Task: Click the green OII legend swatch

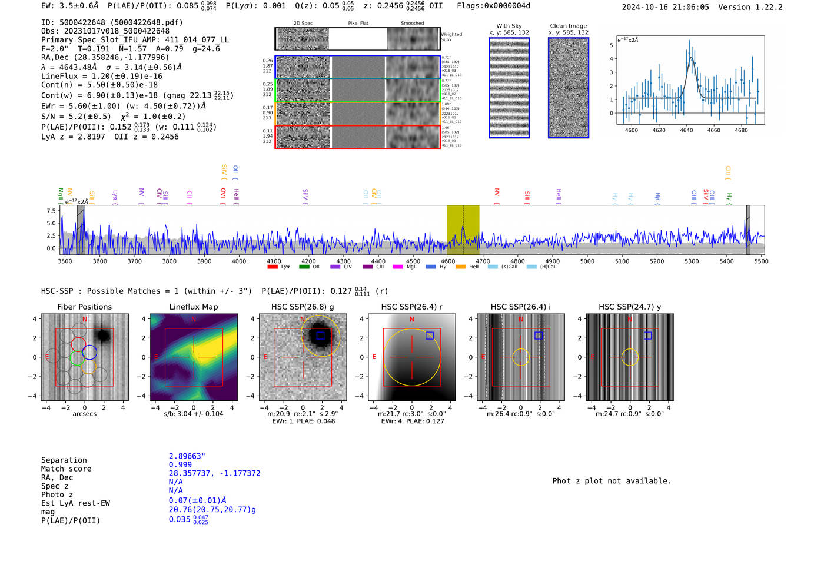Action: (304, 267)
